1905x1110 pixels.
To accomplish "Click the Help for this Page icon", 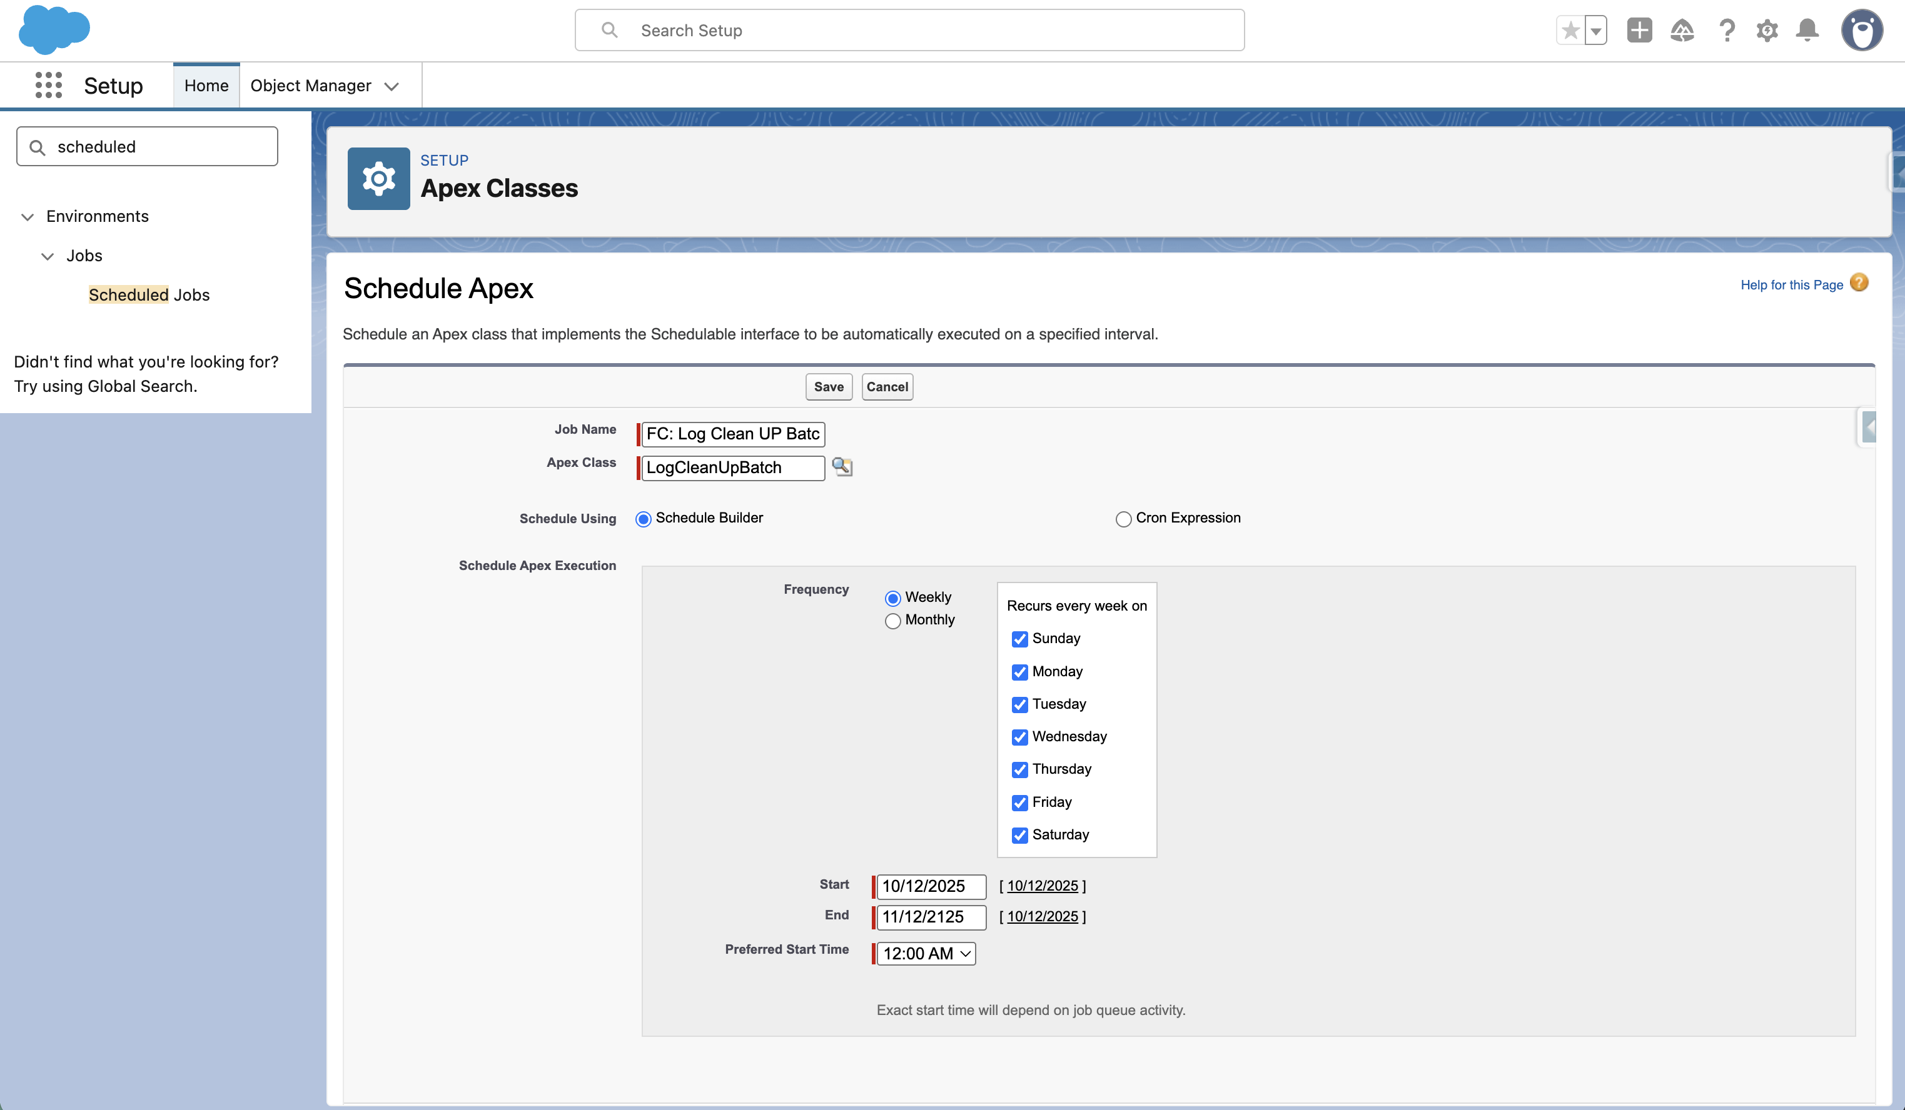I will (x=1859, y=283).
